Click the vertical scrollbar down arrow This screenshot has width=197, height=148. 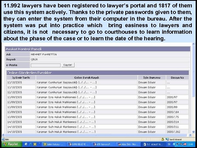pyautogui.click(x=193, y=132)
